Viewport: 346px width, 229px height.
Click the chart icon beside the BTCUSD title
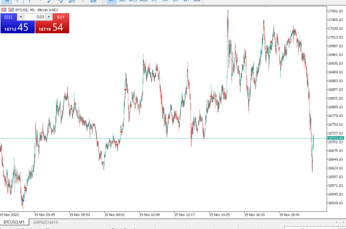pos(11,10)
